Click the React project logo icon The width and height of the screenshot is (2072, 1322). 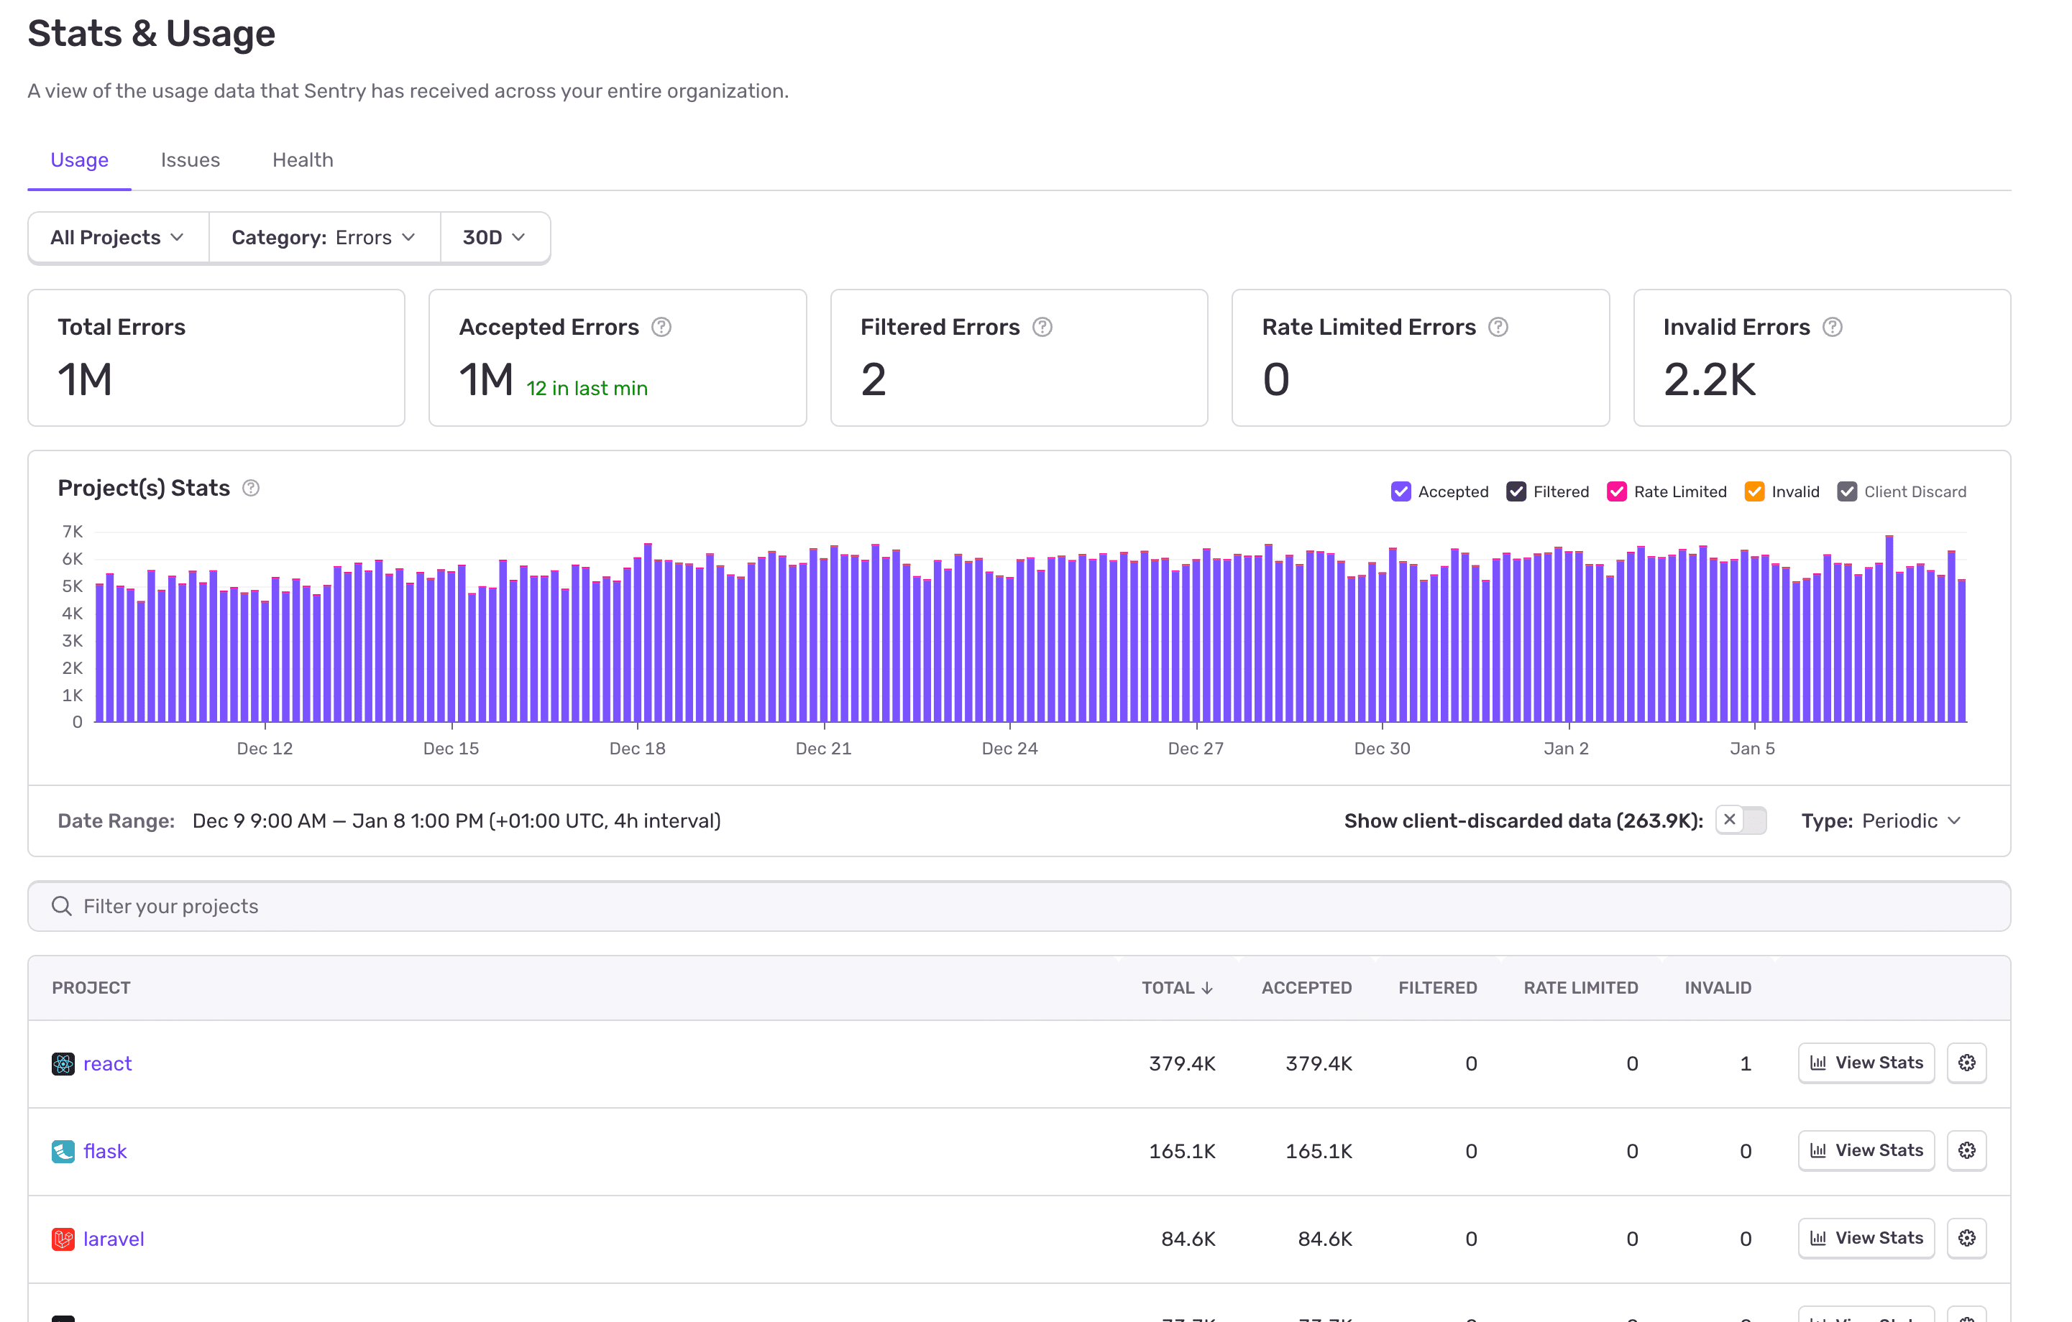(63, 1063)
